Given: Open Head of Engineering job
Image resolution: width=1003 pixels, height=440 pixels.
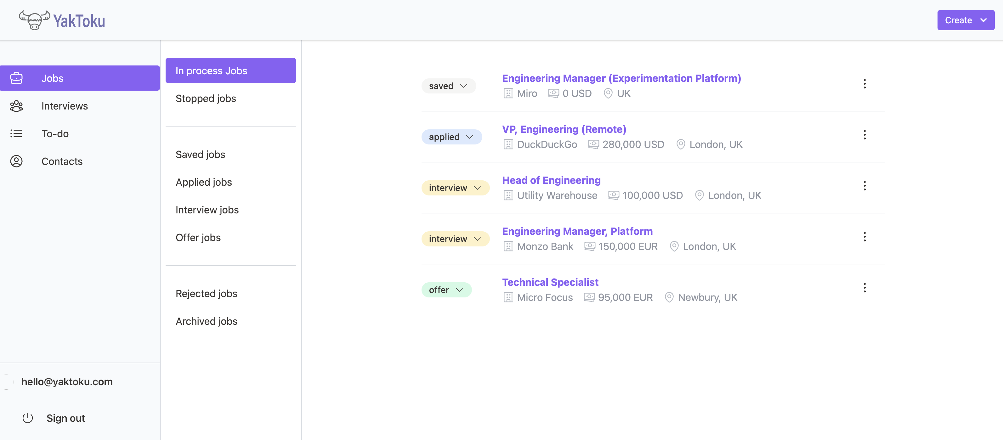Looking at the screenshot, I should 551,180.
